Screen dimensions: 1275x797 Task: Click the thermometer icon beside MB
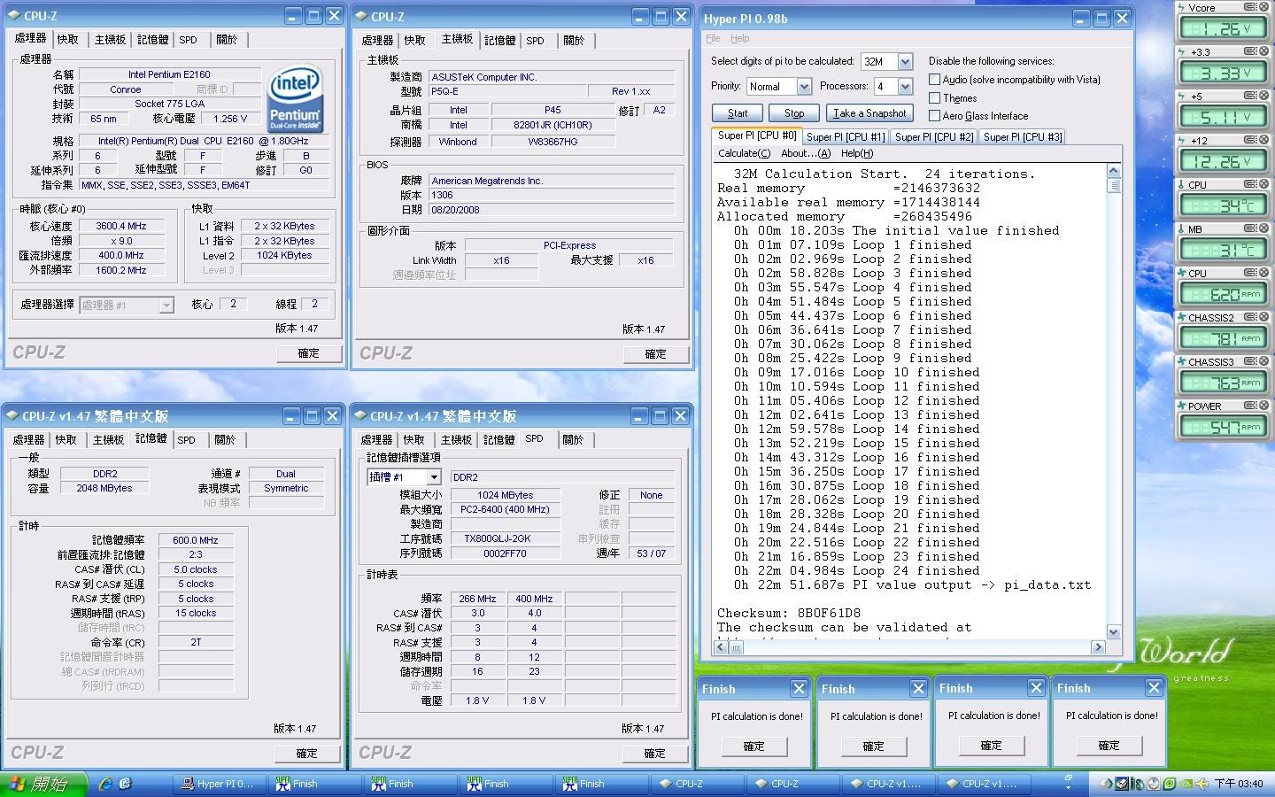(x=1181, y=229)
